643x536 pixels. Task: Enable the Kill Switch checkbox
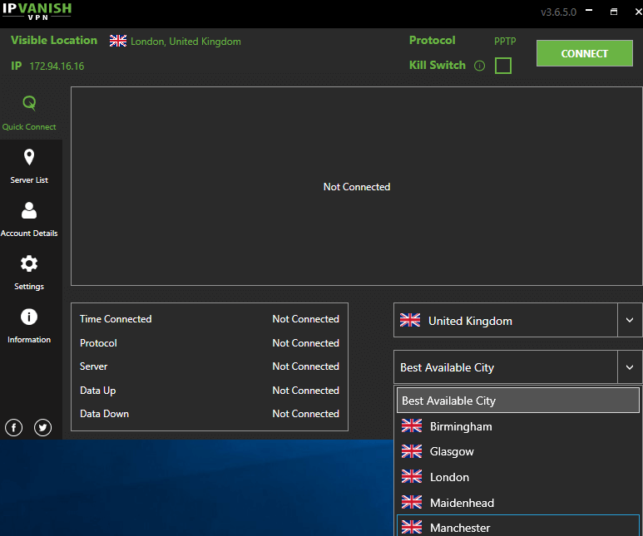pyautogui.click(x=503, y=66)
